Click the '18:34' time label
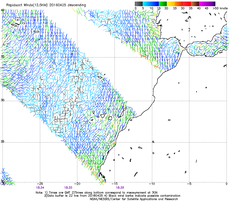Image resolution: width=229 pixels, height=201 pixels. click(40, 188)
